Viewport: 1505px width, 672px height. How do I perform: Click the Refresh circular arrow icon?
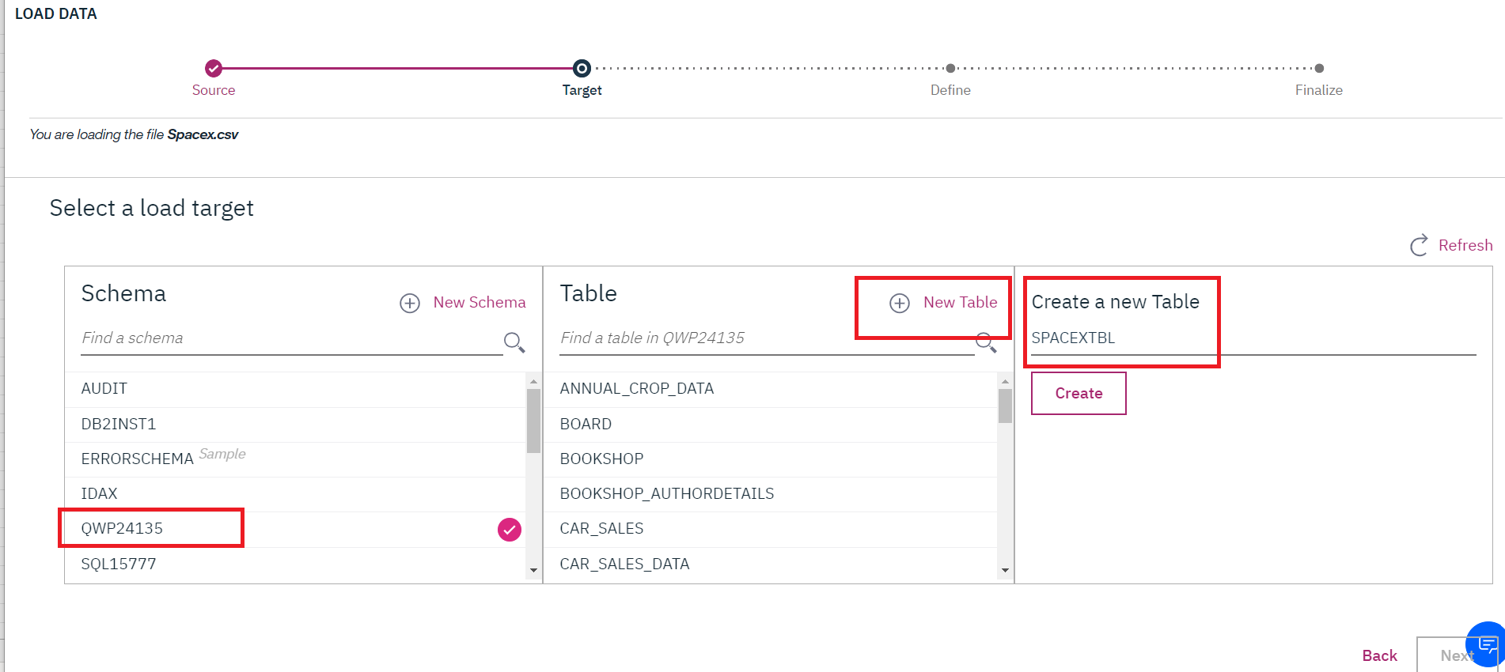point(1420,245)
